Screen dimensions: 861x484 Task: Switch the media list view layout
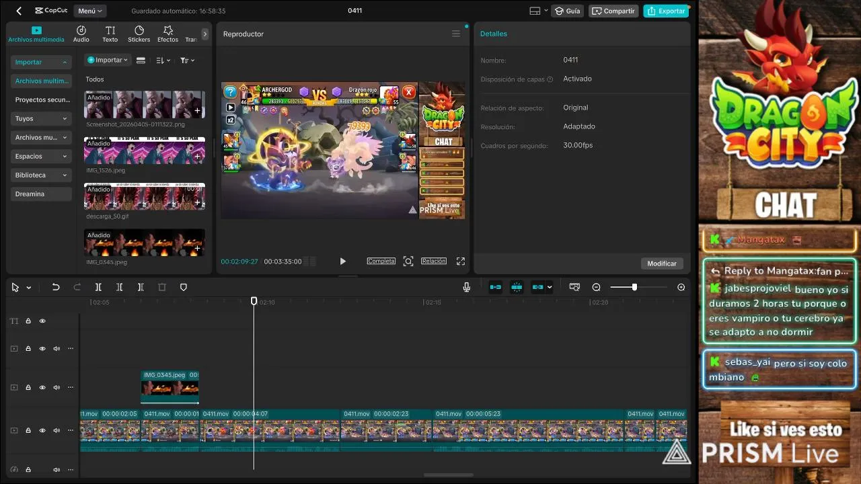point(141,61)
